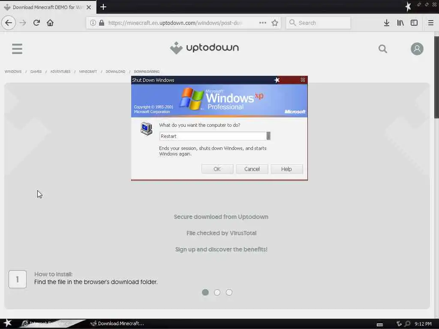
Task: Go to DOWNLOAD breadcrumb link
Action: [x=115, y=72]
